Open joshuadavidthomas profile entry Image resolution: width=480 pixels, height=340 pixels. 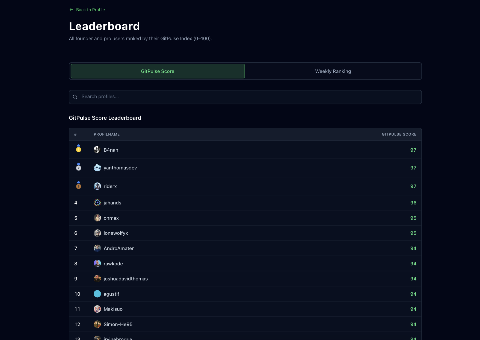tap(126, 279)
